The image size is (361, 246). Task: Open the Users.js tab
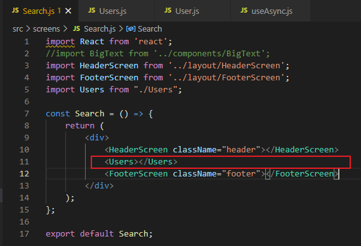tap(117, 11)
